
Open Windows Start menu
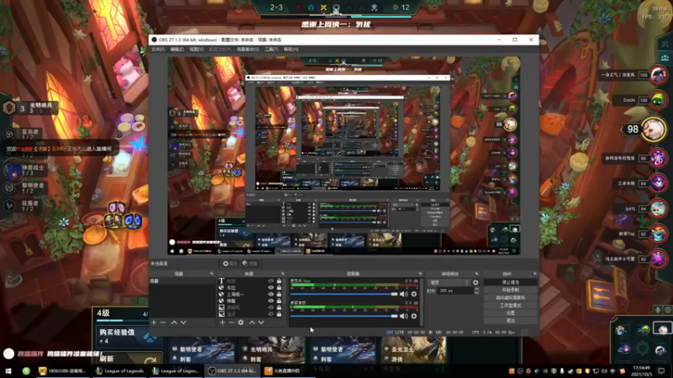coord(8,370)
